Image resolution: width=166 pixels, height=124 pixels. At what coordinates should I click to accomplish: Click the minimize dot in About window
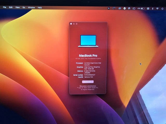74,24
